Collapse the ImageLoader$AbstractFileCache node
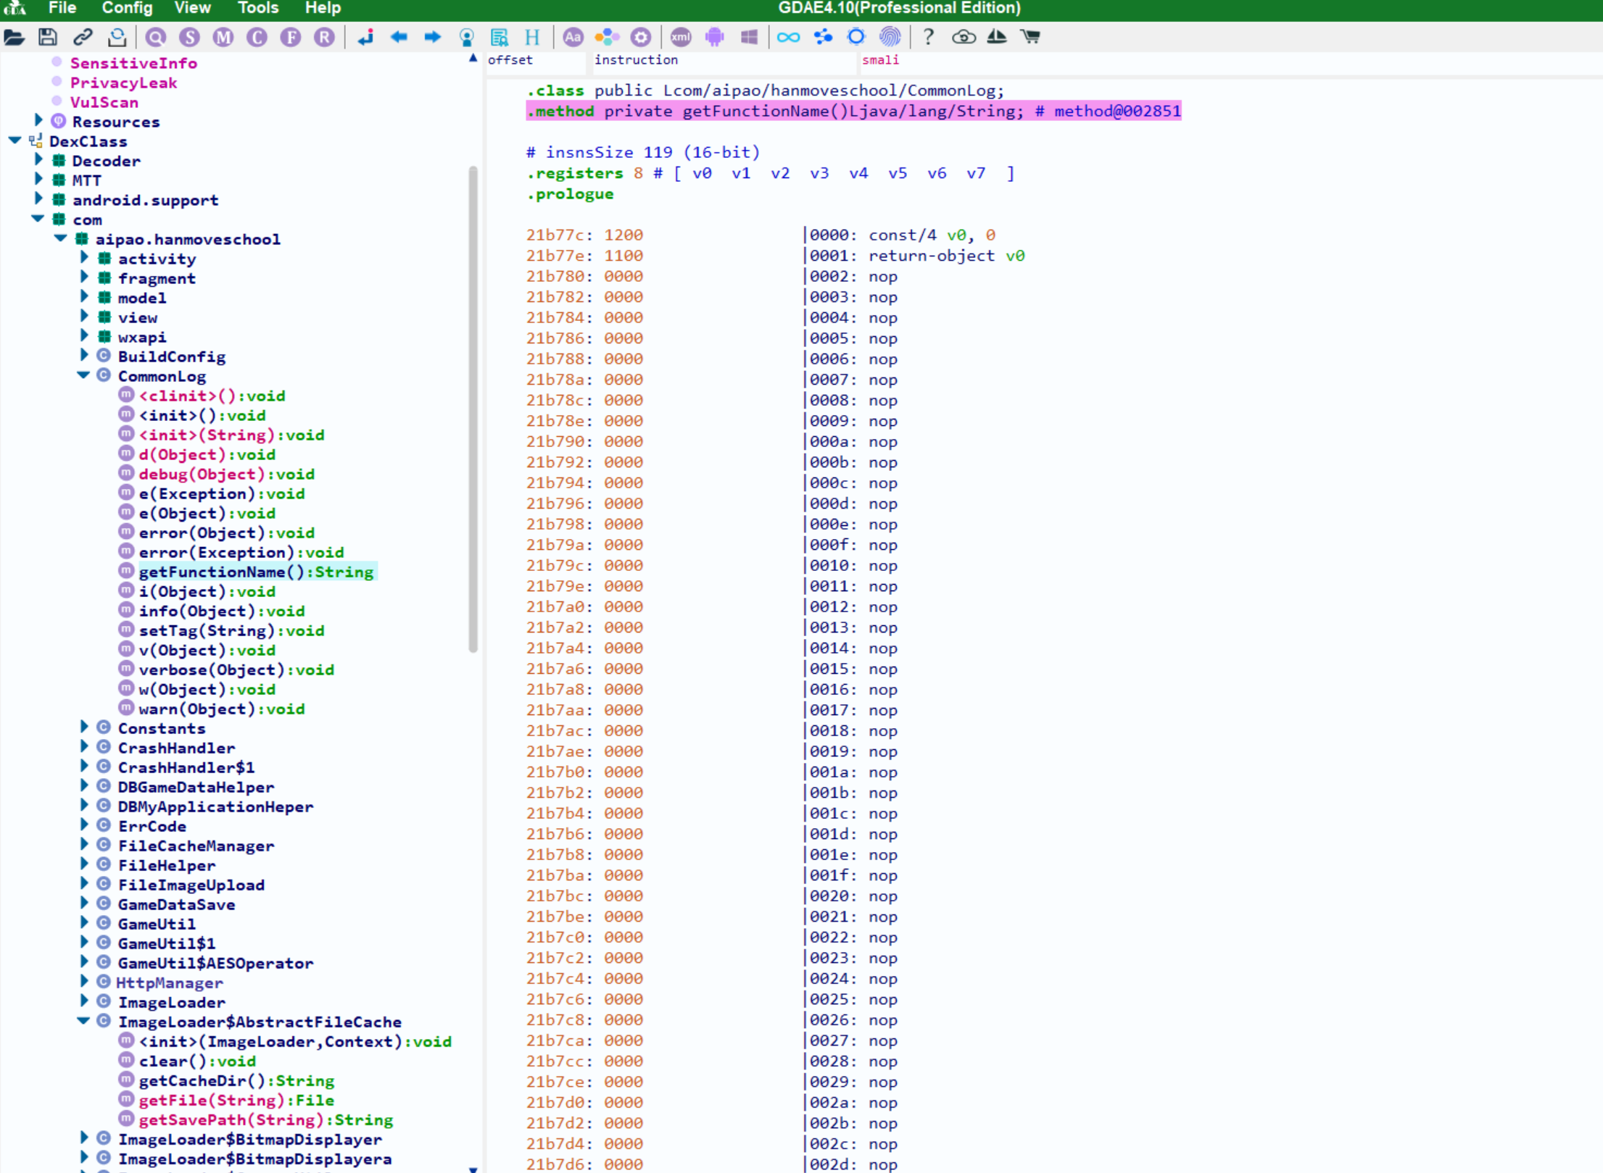The height and width of the screenshot is (1173, 1603). click(83, 1021)
